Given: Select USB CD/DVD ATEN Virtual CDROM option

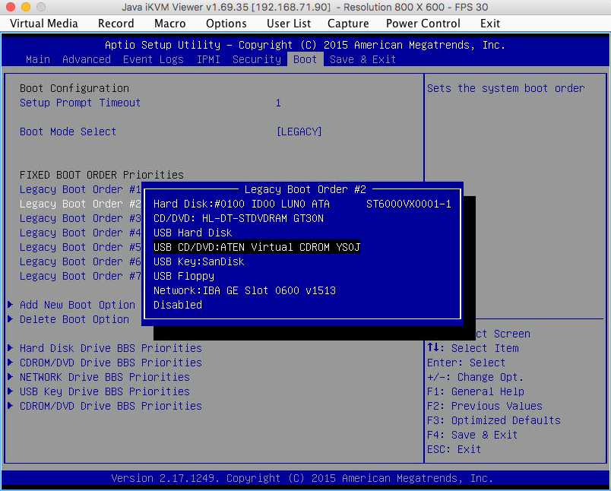Looking at the screenshot, I should coord(256,247).
